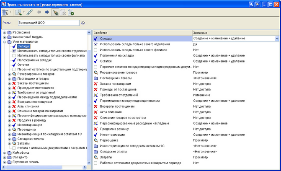Viewport: 281px width, 171px height.
Task: Click Создание + изменение value of накладные
Action: coord(210,124)
